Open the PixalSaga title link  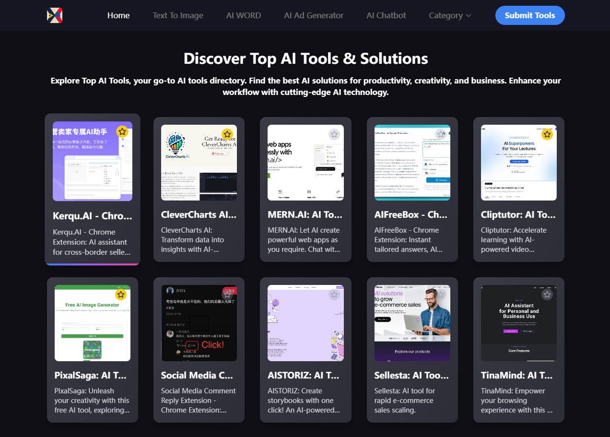(x=93, y=375)
